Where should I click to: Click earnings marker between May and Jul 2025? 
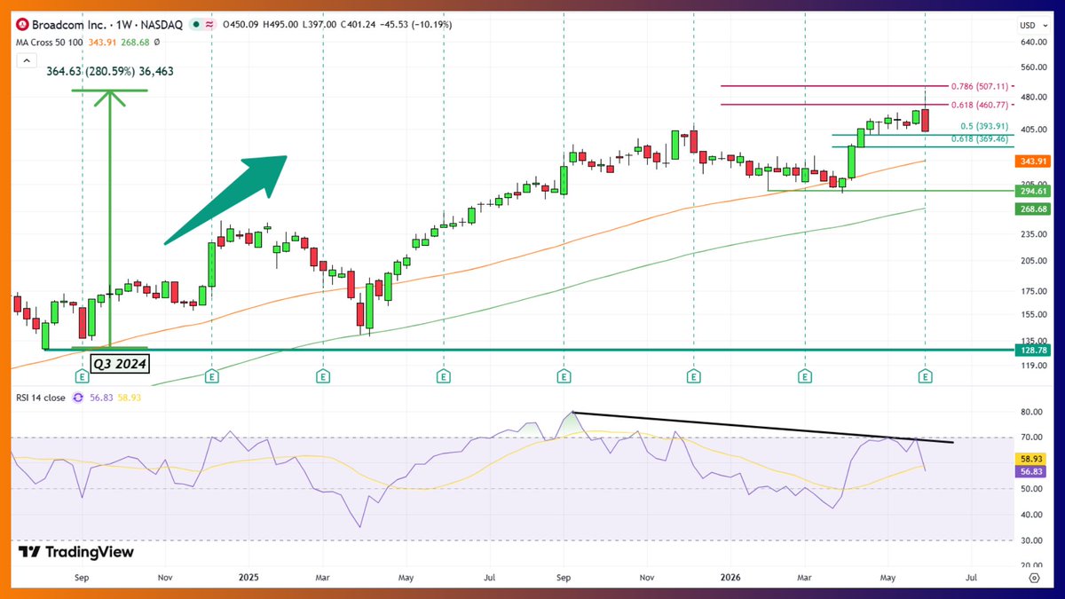click(443, 376)
